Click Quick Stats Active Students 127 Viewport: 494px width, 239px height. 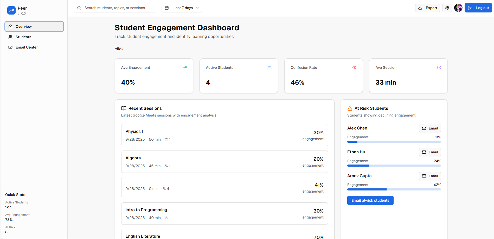pos(8,207)
